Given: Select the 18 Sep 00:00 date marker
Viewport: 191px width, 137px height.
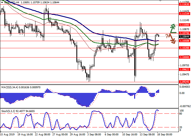Looking at the screenshot, I should point(165,135).
